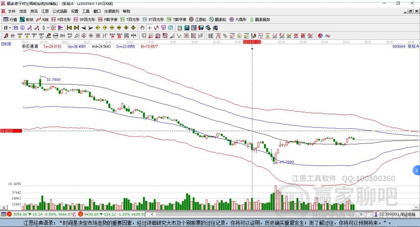
Task: Click the 24.6033 red price tag
Action: point(11,131)
